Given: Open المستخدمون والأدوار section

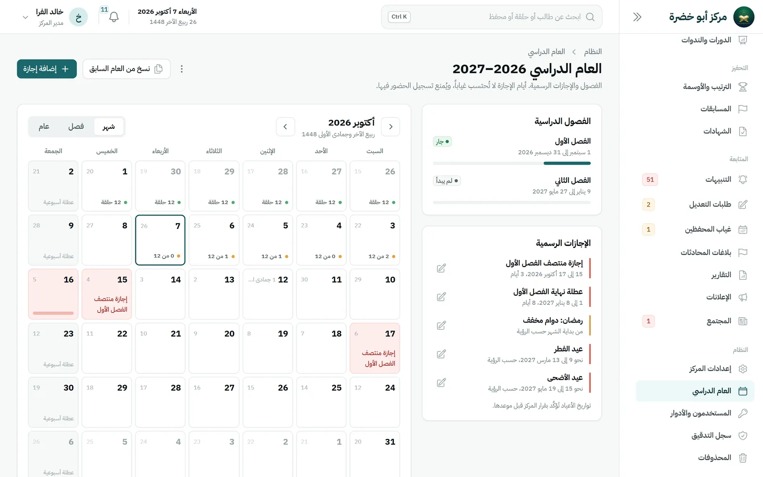Looking at the screenshot, I should [695, 413].
